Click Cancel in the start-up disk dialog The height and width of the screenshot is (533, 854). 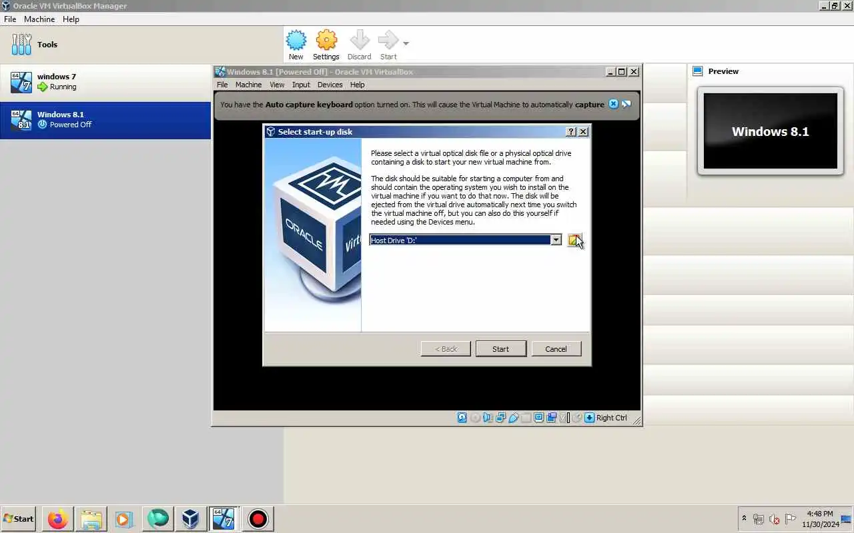click(x=556, y=349)
